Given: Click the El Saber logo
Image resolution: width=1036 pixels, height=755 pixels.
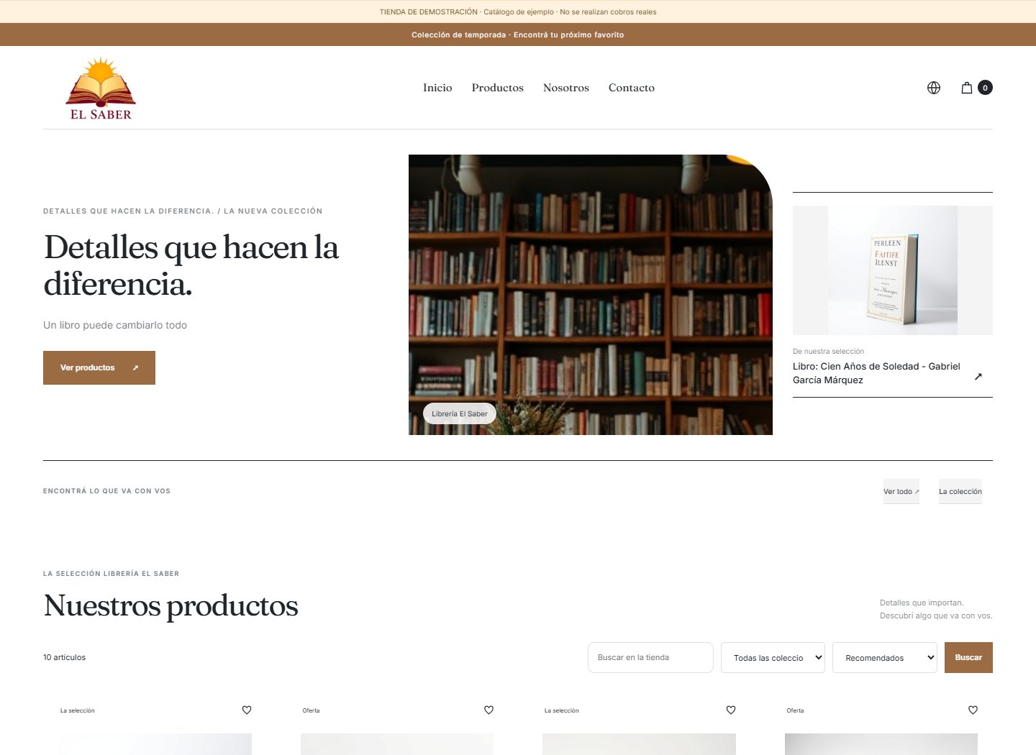Looking at the screenshot, I should pyautogui.click(x=101, y=88).
